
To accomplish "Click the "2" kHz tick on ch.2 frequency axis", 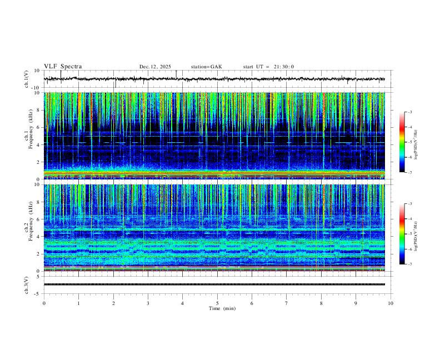I will pyautogui.click(x=39, y=254).
